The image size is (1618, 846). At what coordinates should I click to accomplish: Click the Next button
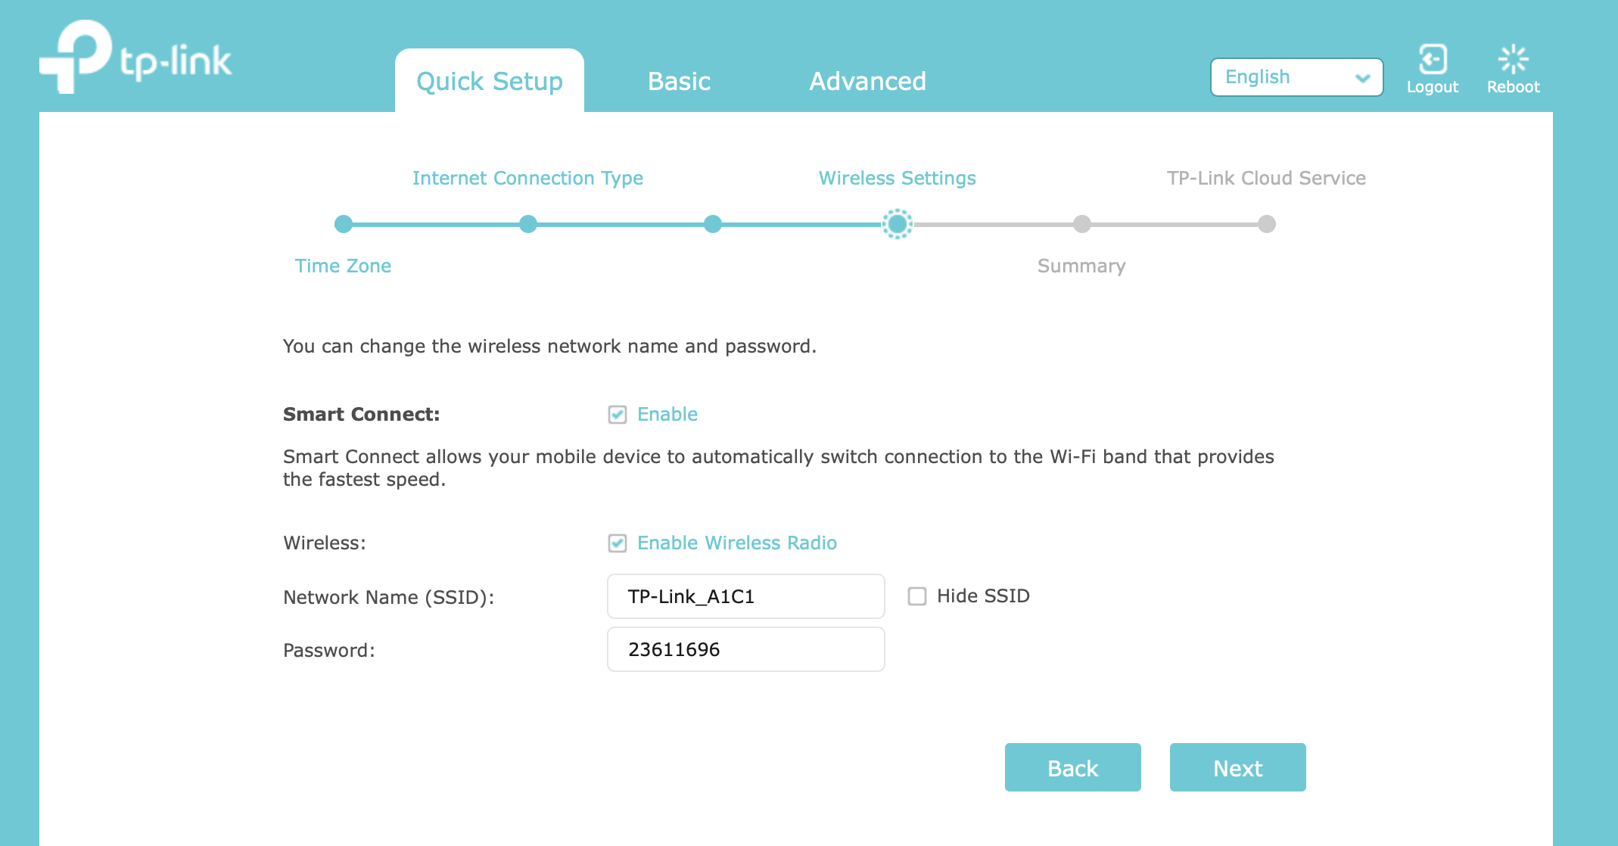click(x=1237, y=767)
